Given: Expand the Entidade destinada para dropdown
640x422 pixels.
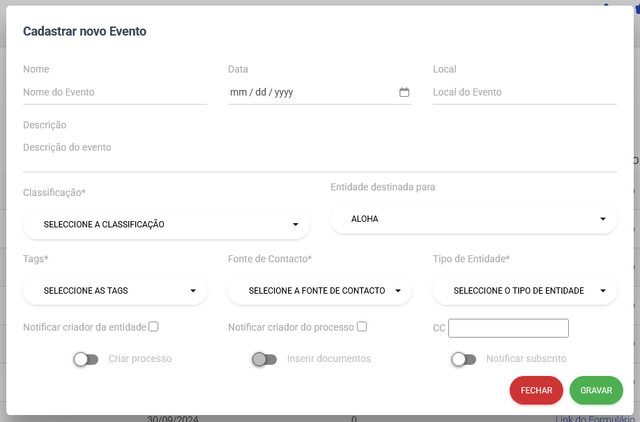Looking at the screenshot, I should pos(473,219).
